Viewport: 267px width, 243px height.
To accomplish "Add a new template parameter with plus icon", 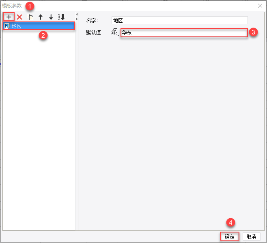I will click(x=9, y=17).
